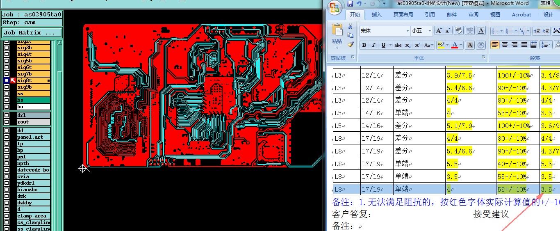560x231 pixels.
Task: Apply distributed alignment
Action: [534, 45]
